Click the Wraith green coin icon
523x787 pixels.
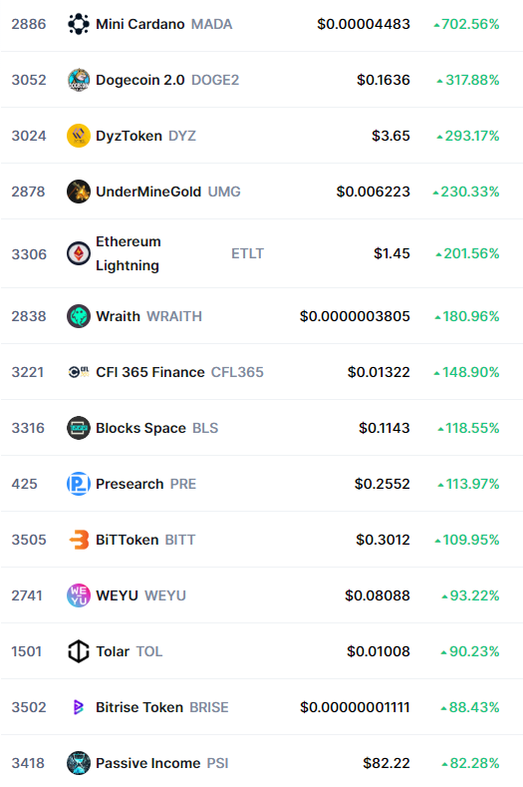tap(79, 316)
